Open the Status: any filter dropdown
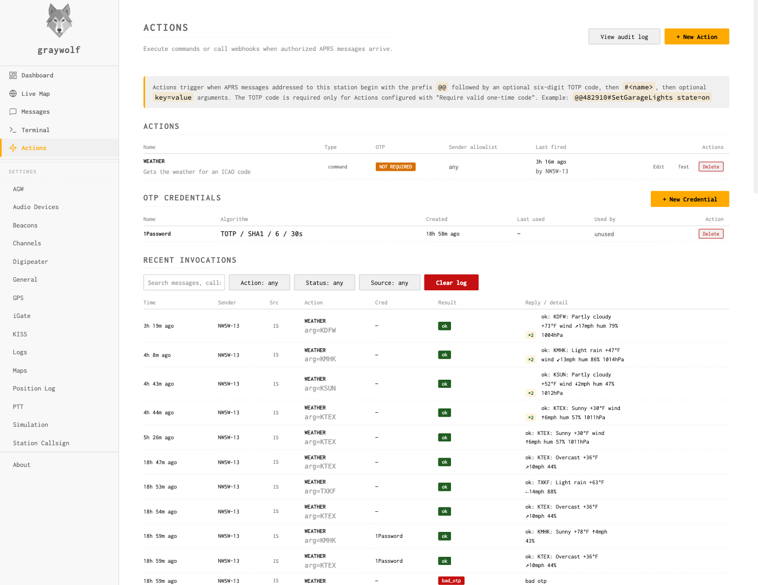This screenshot has width=758, height=585. 324,283
